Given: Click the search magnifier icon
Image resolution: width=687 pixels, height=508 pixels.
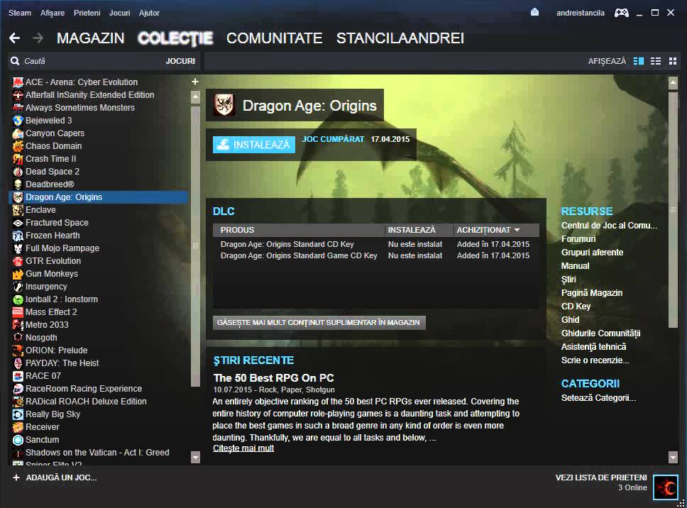Looking at the screenshot, I should (15, 61).
